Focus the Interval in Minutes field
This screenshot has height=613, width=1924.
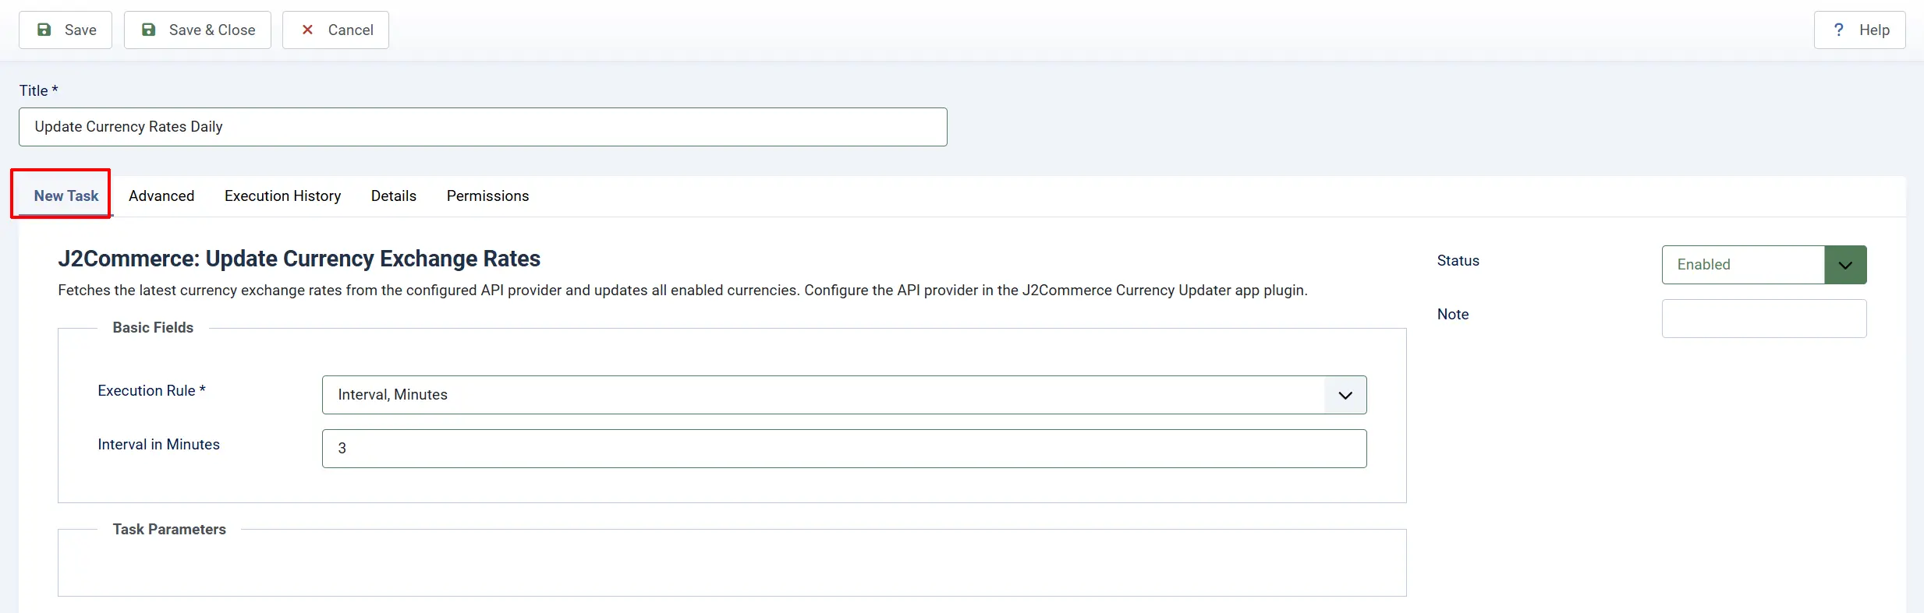[844, 449]
